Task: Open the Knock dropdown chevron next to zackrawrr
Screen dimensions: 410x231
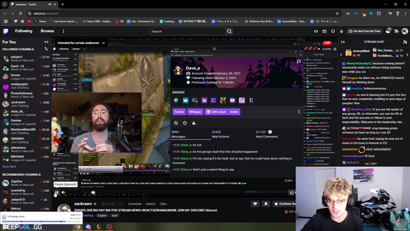Action: (x=120, y=204)
